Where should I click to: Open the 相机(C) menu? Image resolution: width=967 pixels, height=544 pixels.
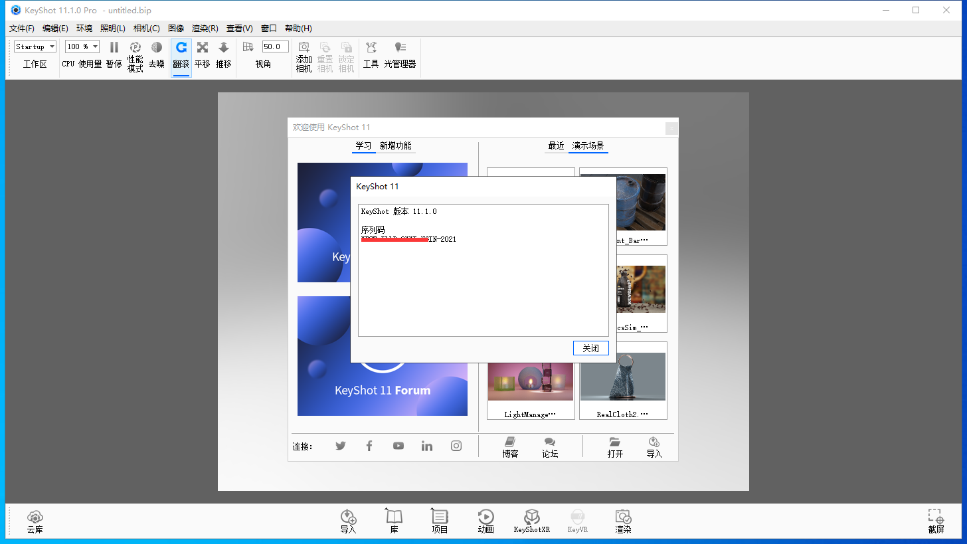point(146,29)
